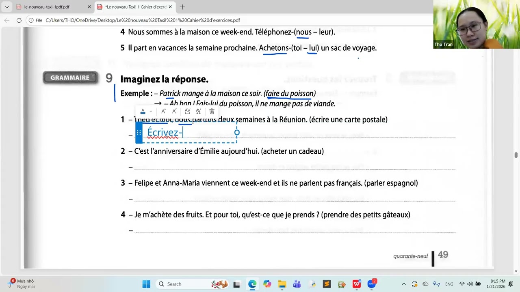Delete the text annotation with trash icon
The width and height of the screenshot is (520, 292).
click(212, 111)
